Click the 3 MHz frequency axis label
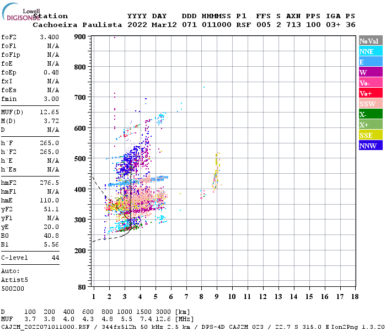The height and width of the screenshot is (331, 386). click(125, 297)
